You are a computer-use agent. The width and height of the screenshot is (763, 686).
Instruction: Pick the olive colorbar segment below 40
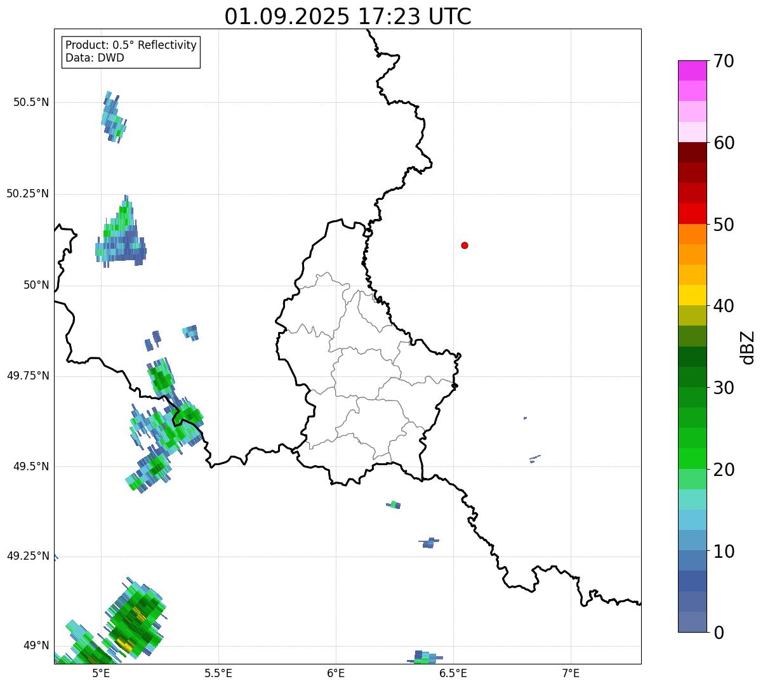point(692,315)
